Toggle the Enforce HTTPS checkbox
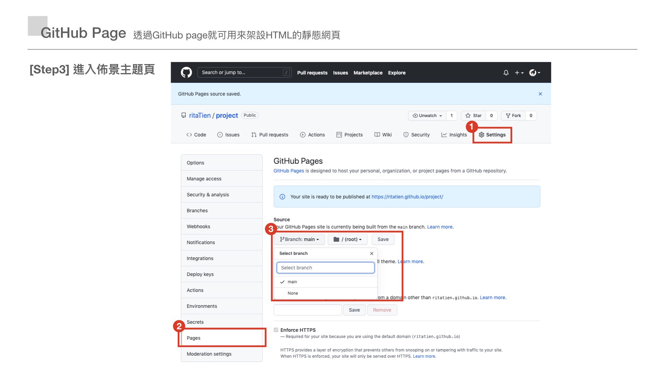665x374 pixels. click(x=276, y=330)
